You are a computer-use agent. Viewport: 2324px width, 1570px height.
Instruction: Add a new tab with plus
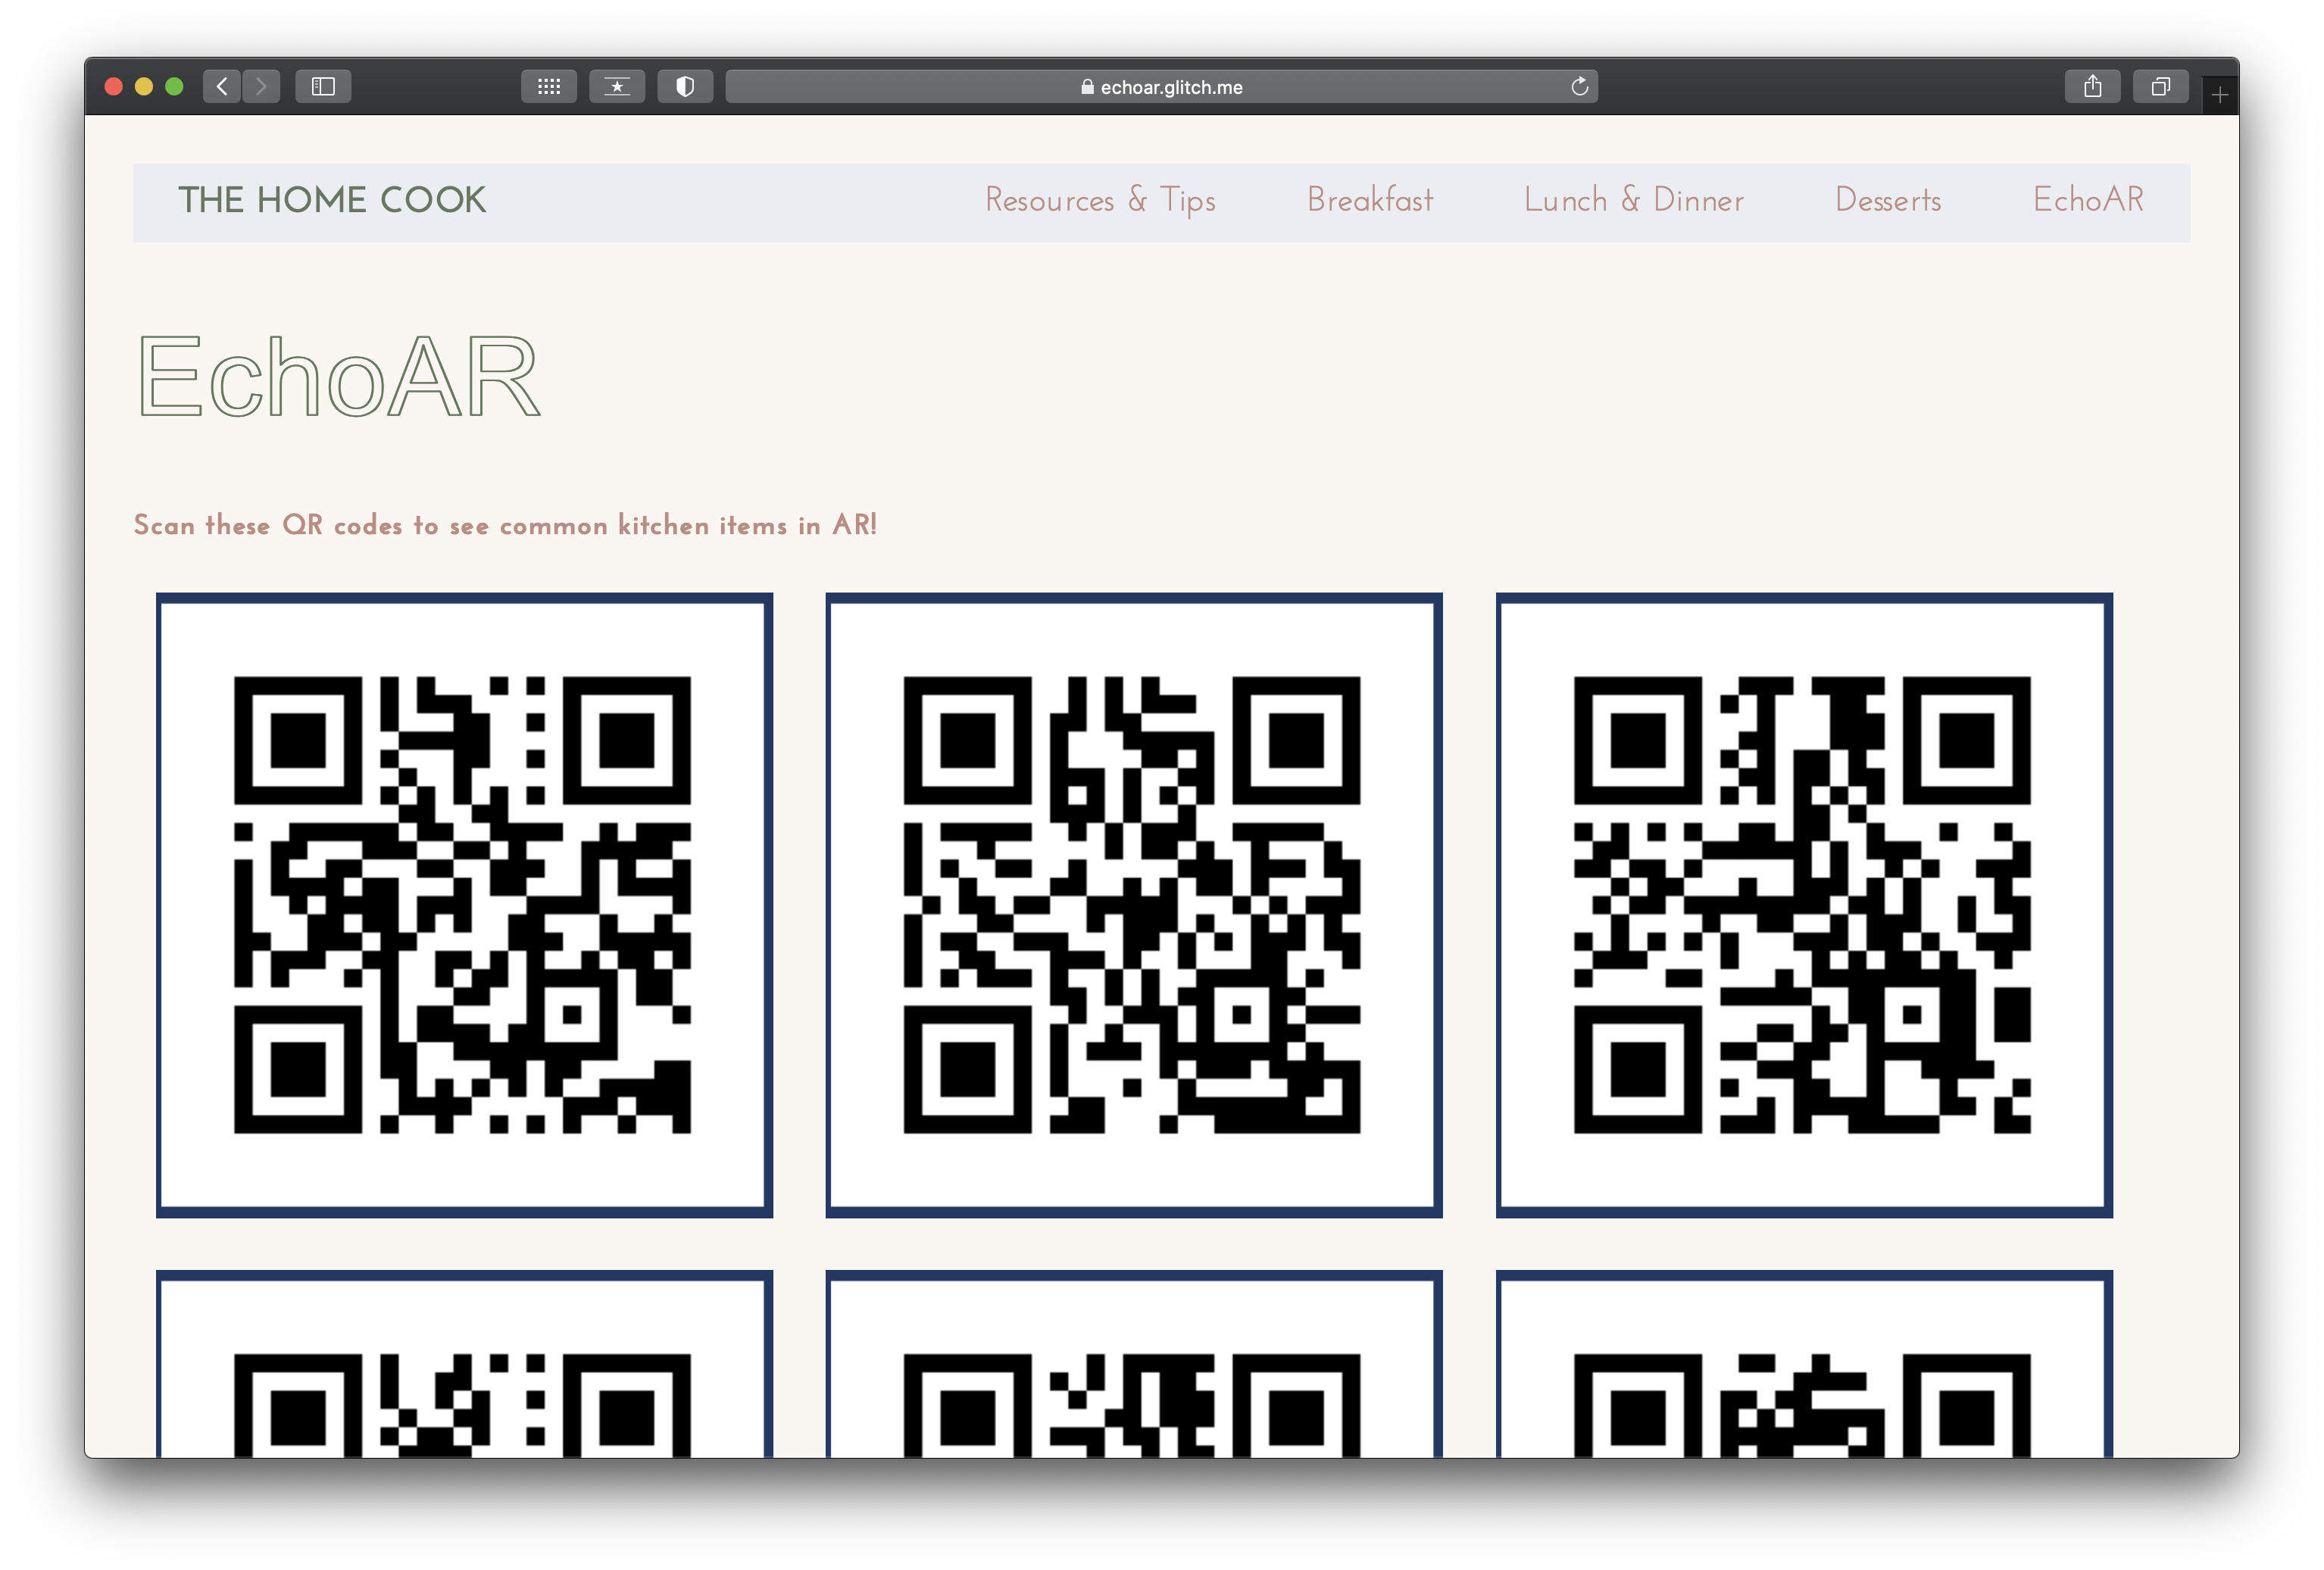coord(2219,95)
